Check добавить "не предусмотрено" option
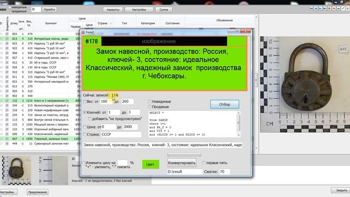350x197 pixels. coord(90,119)
